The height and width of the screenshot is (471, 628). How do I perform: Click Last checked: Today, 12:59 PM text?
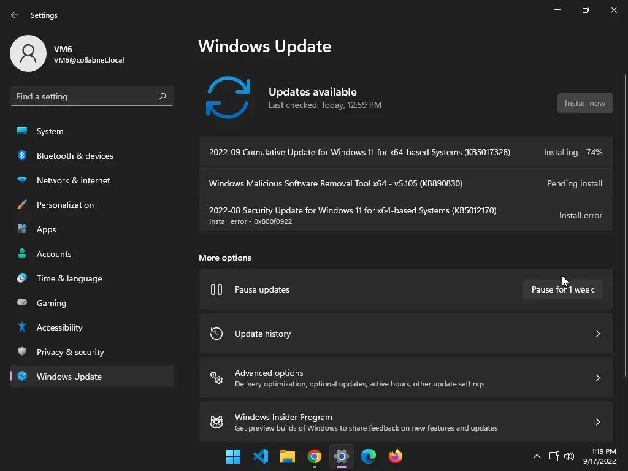[x=325, y=105]
